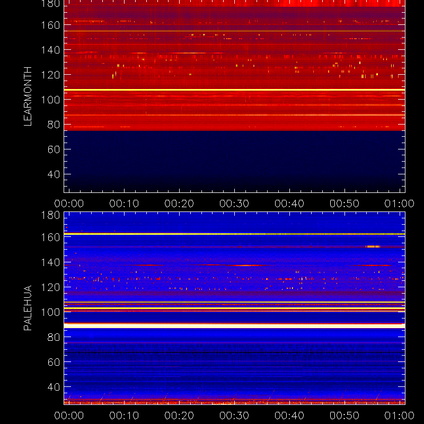
Task: Click the LEARMONTH axis label
Action: [28, 96]
